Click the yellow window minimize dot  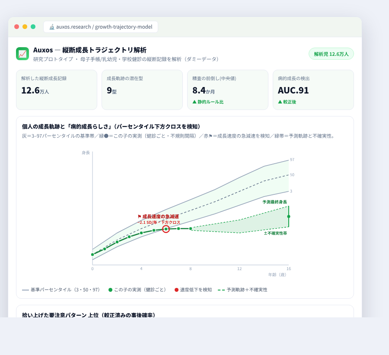point(25,27)
